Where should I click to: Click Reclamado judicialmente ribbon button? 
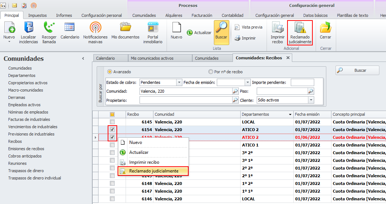[x=300, y=33]
